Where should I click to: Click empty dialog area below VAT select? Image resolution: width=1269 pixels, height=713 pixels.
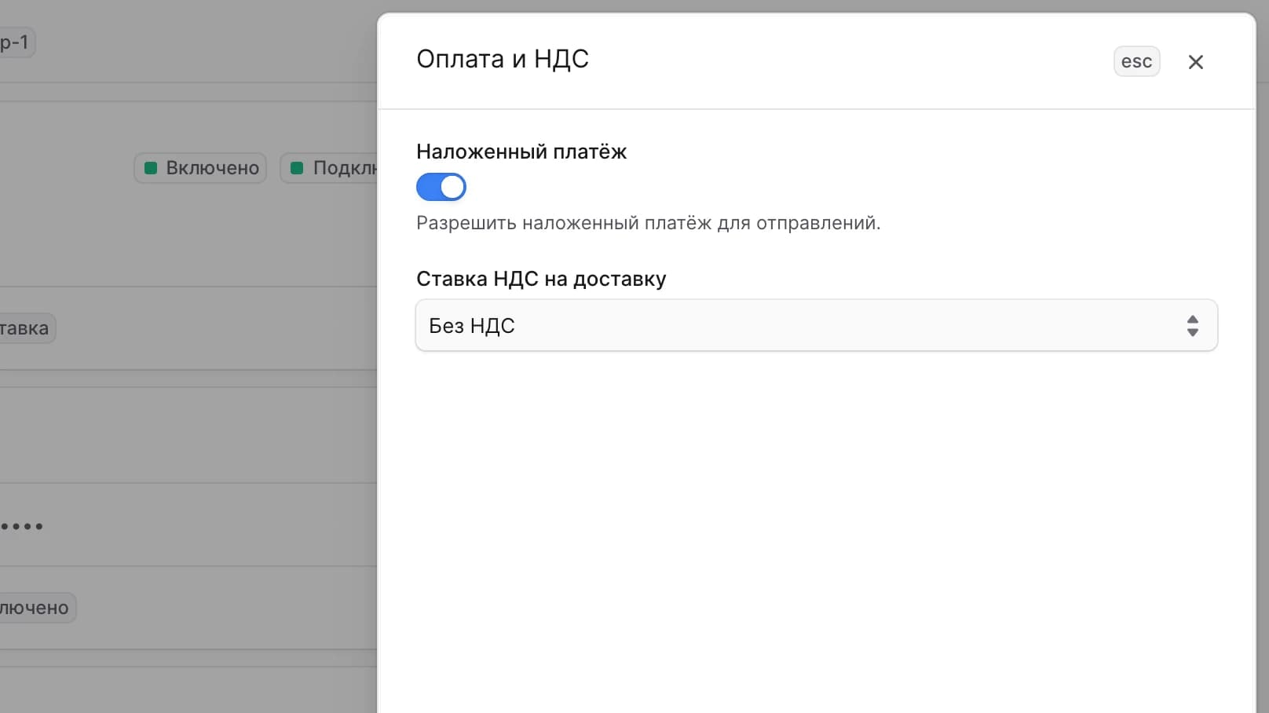(817, 534)
